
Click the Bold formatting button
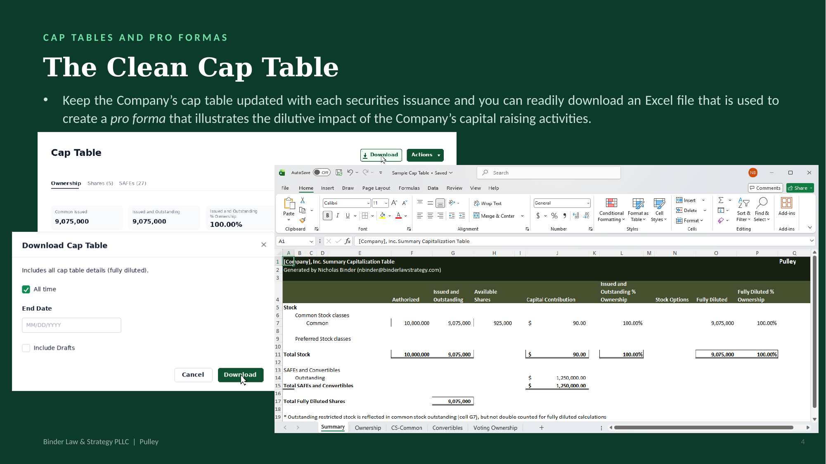pyautogui.click(x=327, y=216)
